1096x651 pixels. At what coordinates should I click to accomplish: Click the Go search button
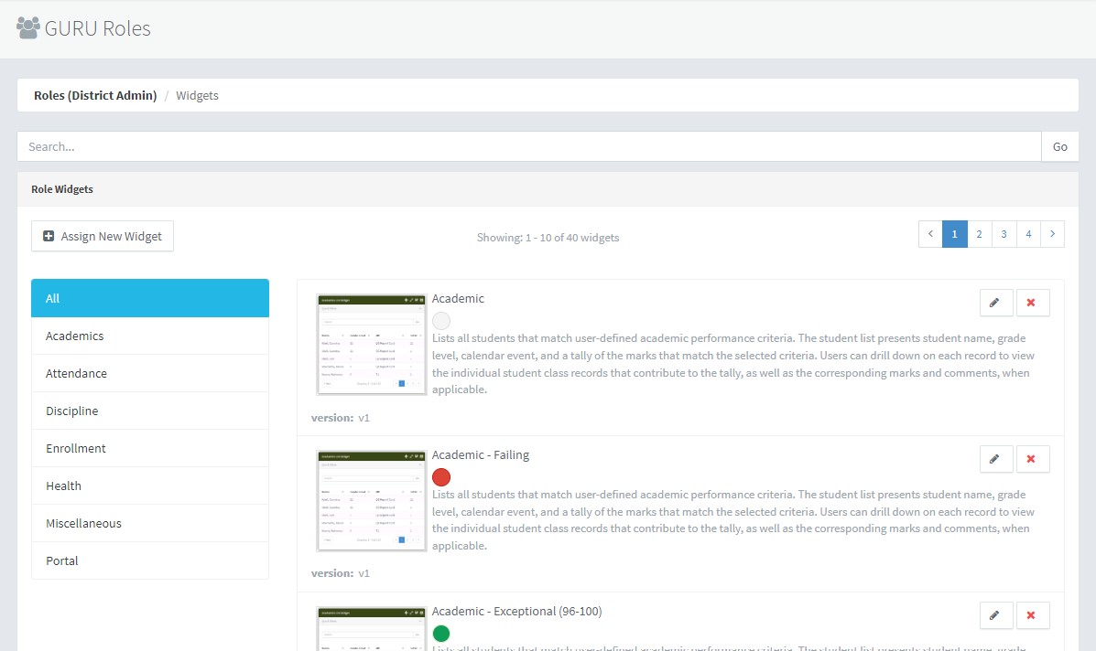point(1059,146)
